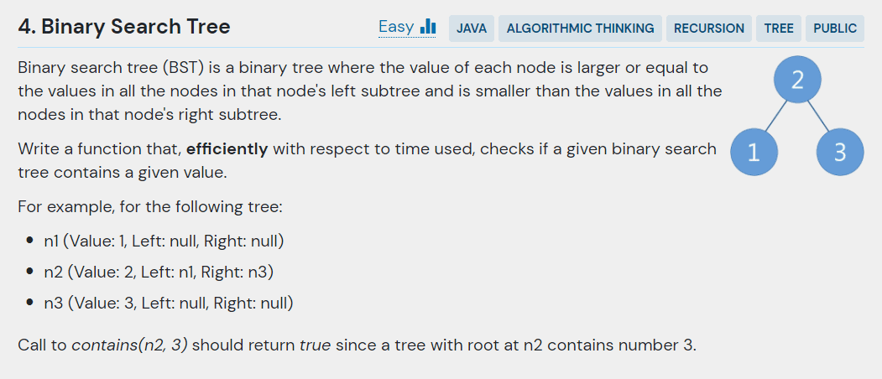Click the "4. Binary Search Tree" heading

[x=124, y=28]
